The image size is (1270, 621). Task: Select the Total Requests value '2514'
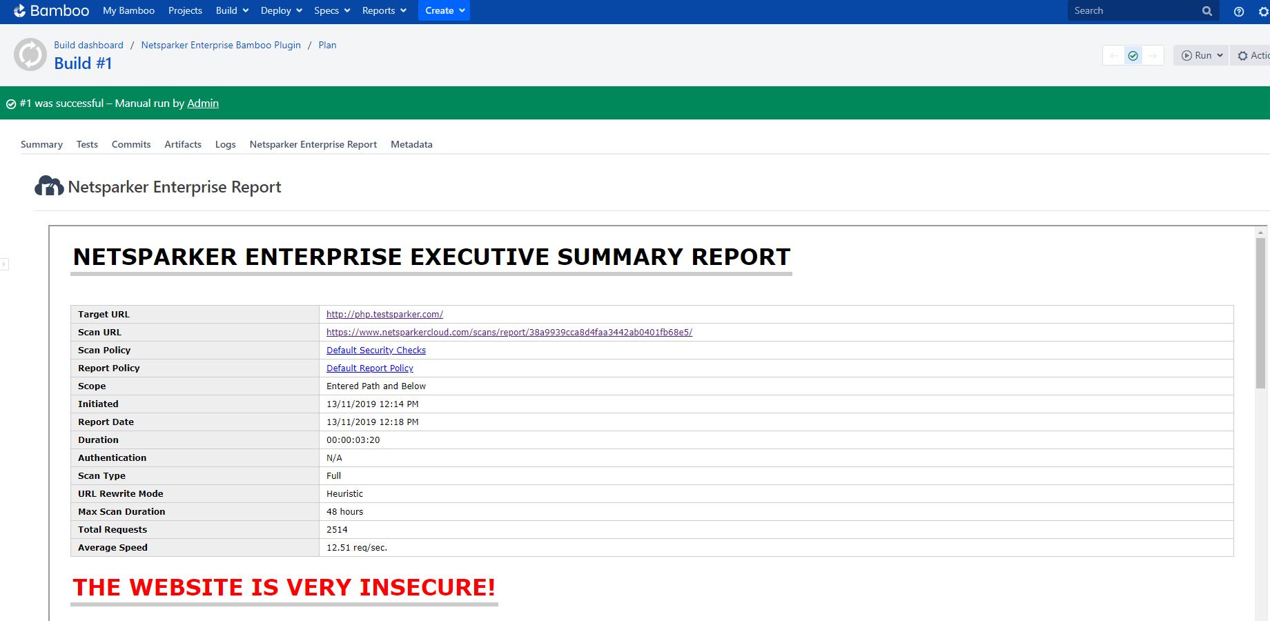pos(337,529)
